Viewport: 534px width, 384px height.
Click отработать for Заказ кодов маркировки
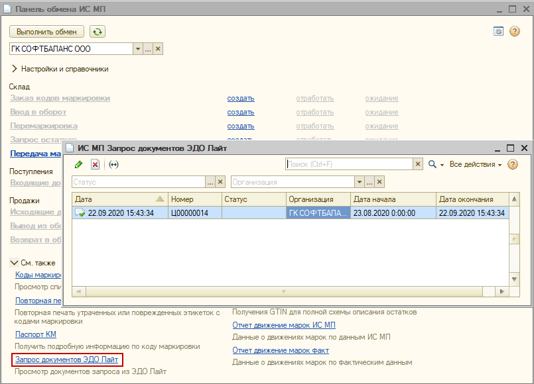(314, 98)
